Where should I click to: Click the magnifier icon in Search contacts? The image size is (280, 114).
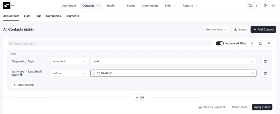[11, 44]
